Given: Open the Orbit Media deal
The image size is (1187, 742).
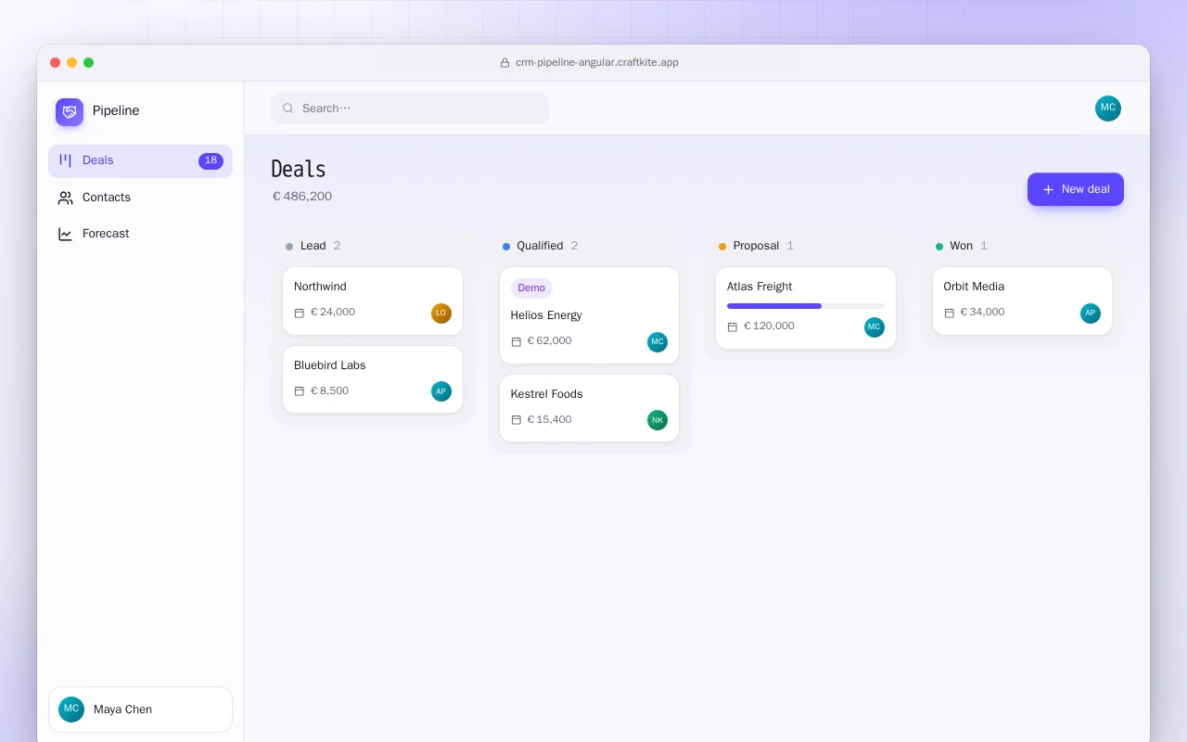Looking at the screenshot, I should pyautogui.click(x=1022, y=301).
